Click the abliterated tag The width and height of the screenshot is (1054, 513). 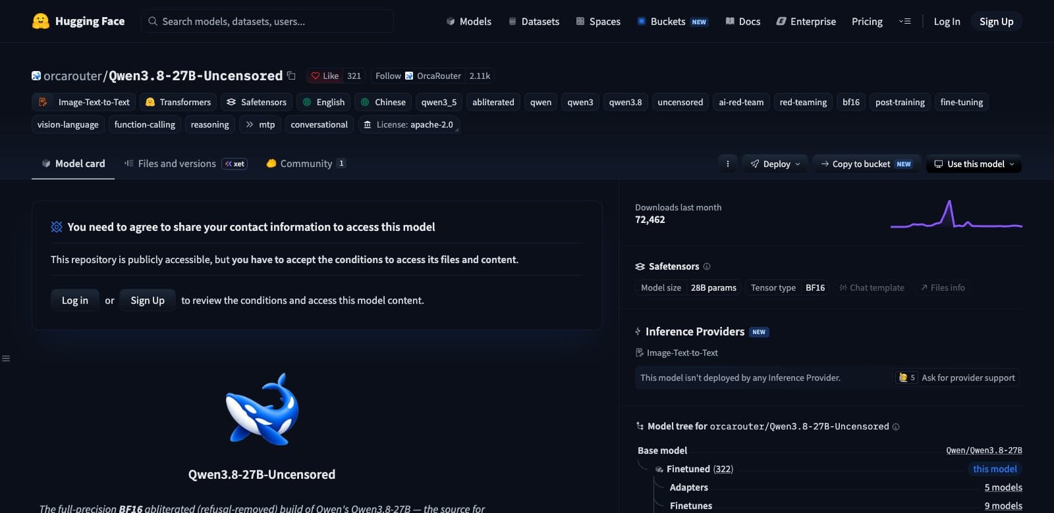tap(493, 102)
